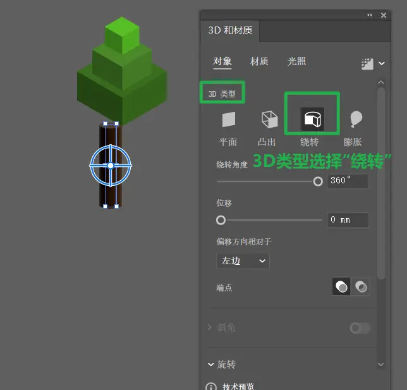
Task: Click the panel scrollbar down arrow
Action: click(x=381, y=364)
